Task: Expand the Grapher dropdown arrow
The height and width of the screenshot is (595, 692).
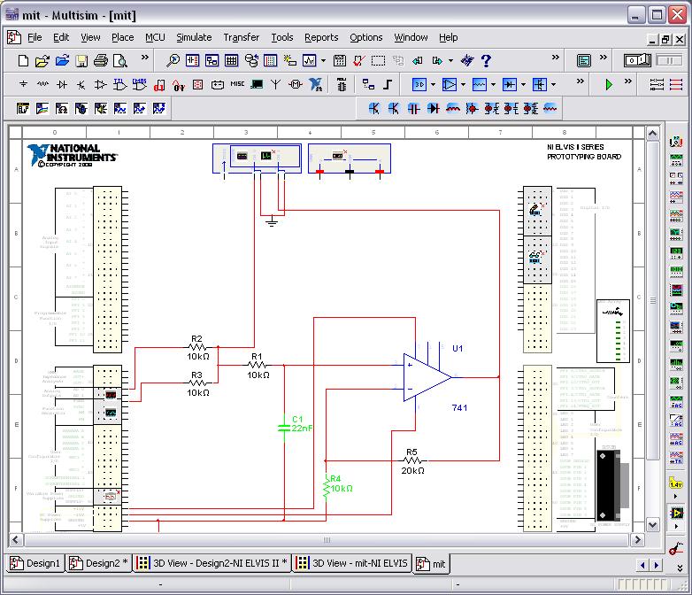Action: coord(323,61)
